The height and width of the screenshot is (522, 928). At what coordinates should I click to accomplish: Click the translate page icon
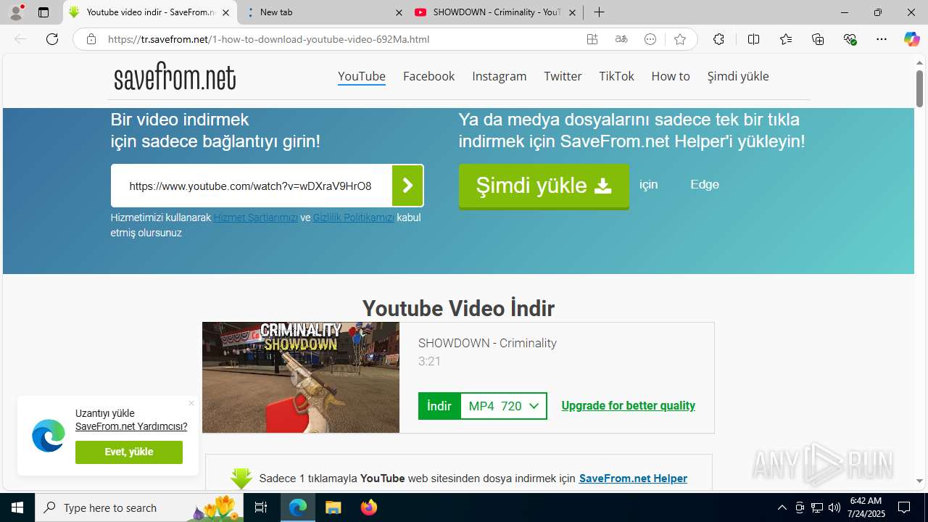click(621, 39)
